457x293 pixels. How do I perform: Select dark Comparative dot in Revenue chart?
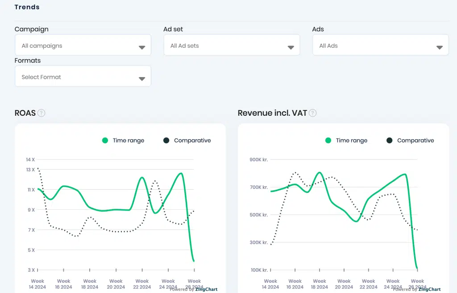click(x=389, y=140)
